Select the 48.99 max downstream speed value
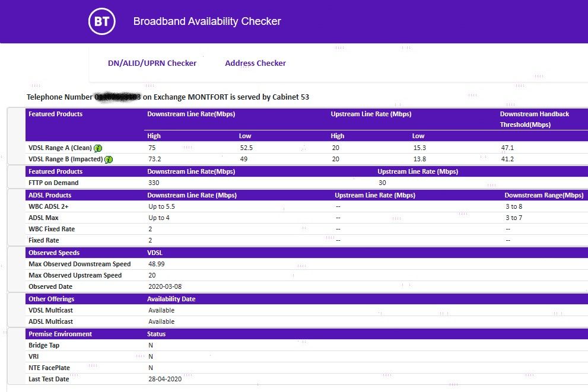Viewport: 588px width, 392px height. click(157, 264)
